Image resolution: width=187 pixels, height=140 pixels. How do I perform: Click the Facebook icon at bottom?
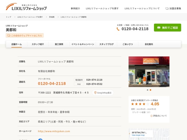(x=40, y=139)
